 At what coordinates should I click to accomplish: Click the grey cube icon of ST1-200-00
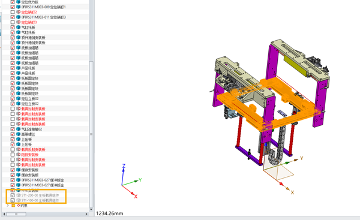coord(19,195)
